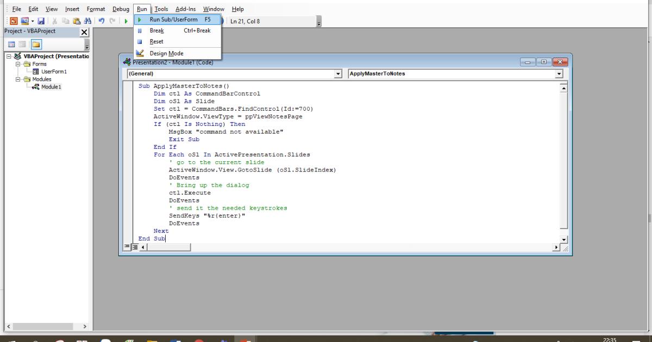Switch to Full Module View toggle
The width and height of the screenshot is (652, 342).
pyautogui.click(x=136, y=248)
